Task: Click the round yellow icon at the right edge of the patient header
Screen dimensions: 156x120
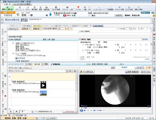Action: pyautogui.click(x=154, y=16)
